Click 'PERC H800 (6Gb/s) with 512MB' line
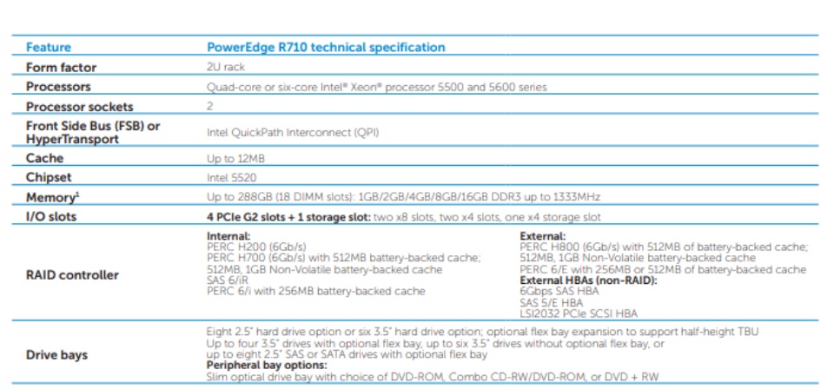 click(664, 247)
